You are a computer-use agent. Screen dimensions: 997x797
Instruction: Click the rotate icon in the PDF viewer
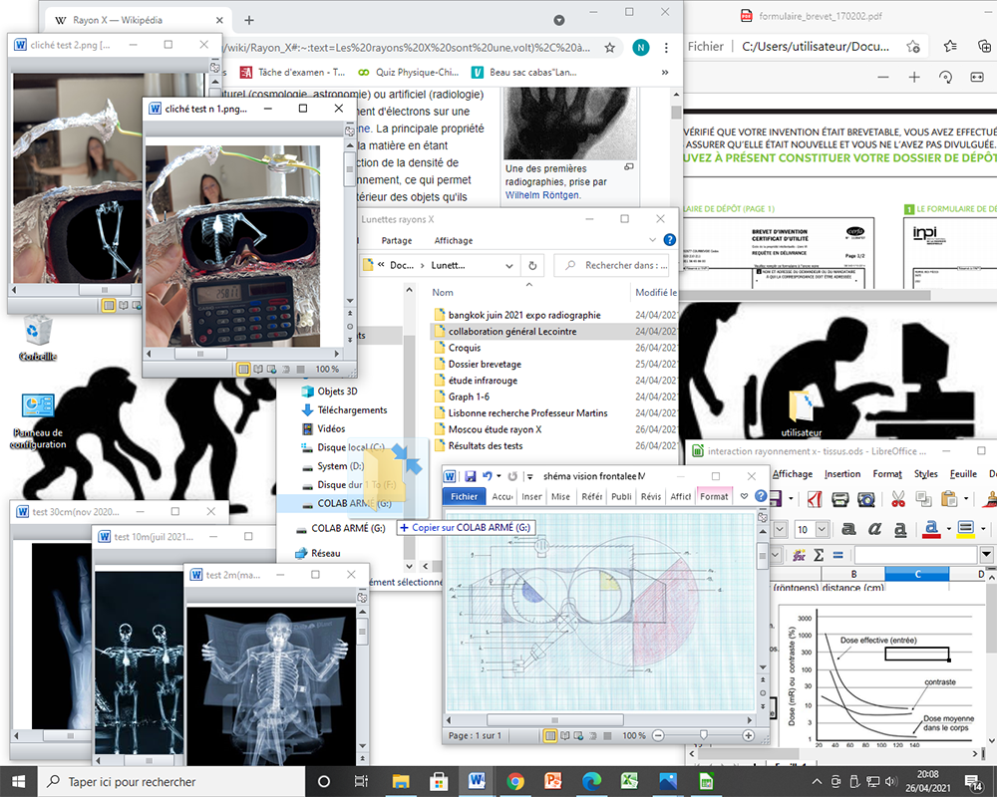coord(945,77)
